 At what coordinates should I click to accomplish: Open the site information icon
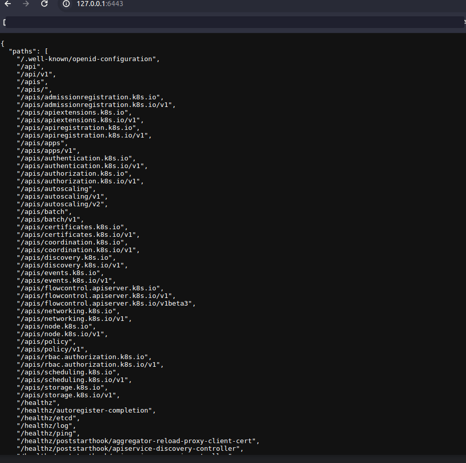pyautogui.click(x=66, y=4)
